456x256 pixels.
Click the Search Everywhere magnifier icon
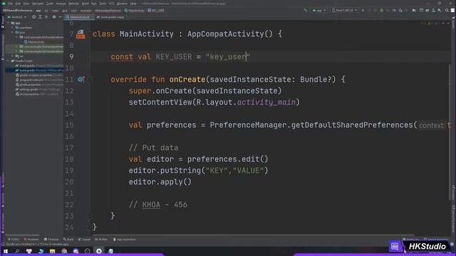pyautogui.click(x=447, y=11)
